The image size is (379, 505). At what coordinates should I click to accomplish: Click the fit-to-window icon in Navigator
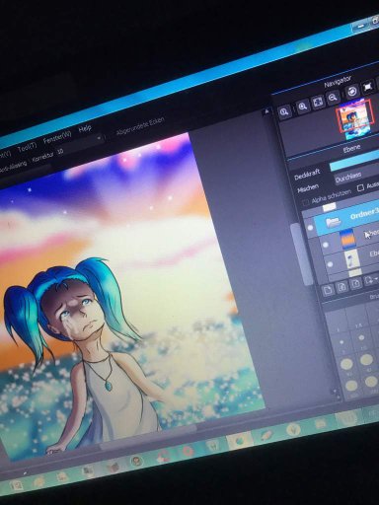point(318,103)
